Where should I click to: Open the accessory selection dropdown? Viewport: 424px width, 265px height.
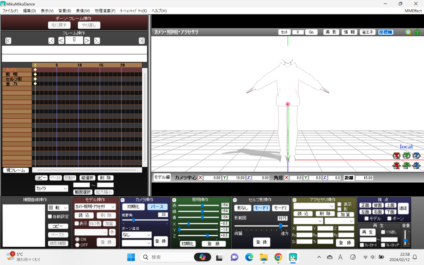click(314, 206)
